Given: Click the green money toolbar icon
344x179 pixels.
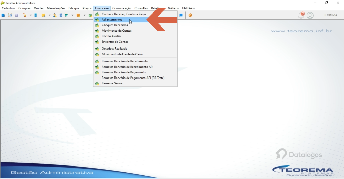Looking at the screenshot, I should (x=90, y=15).
